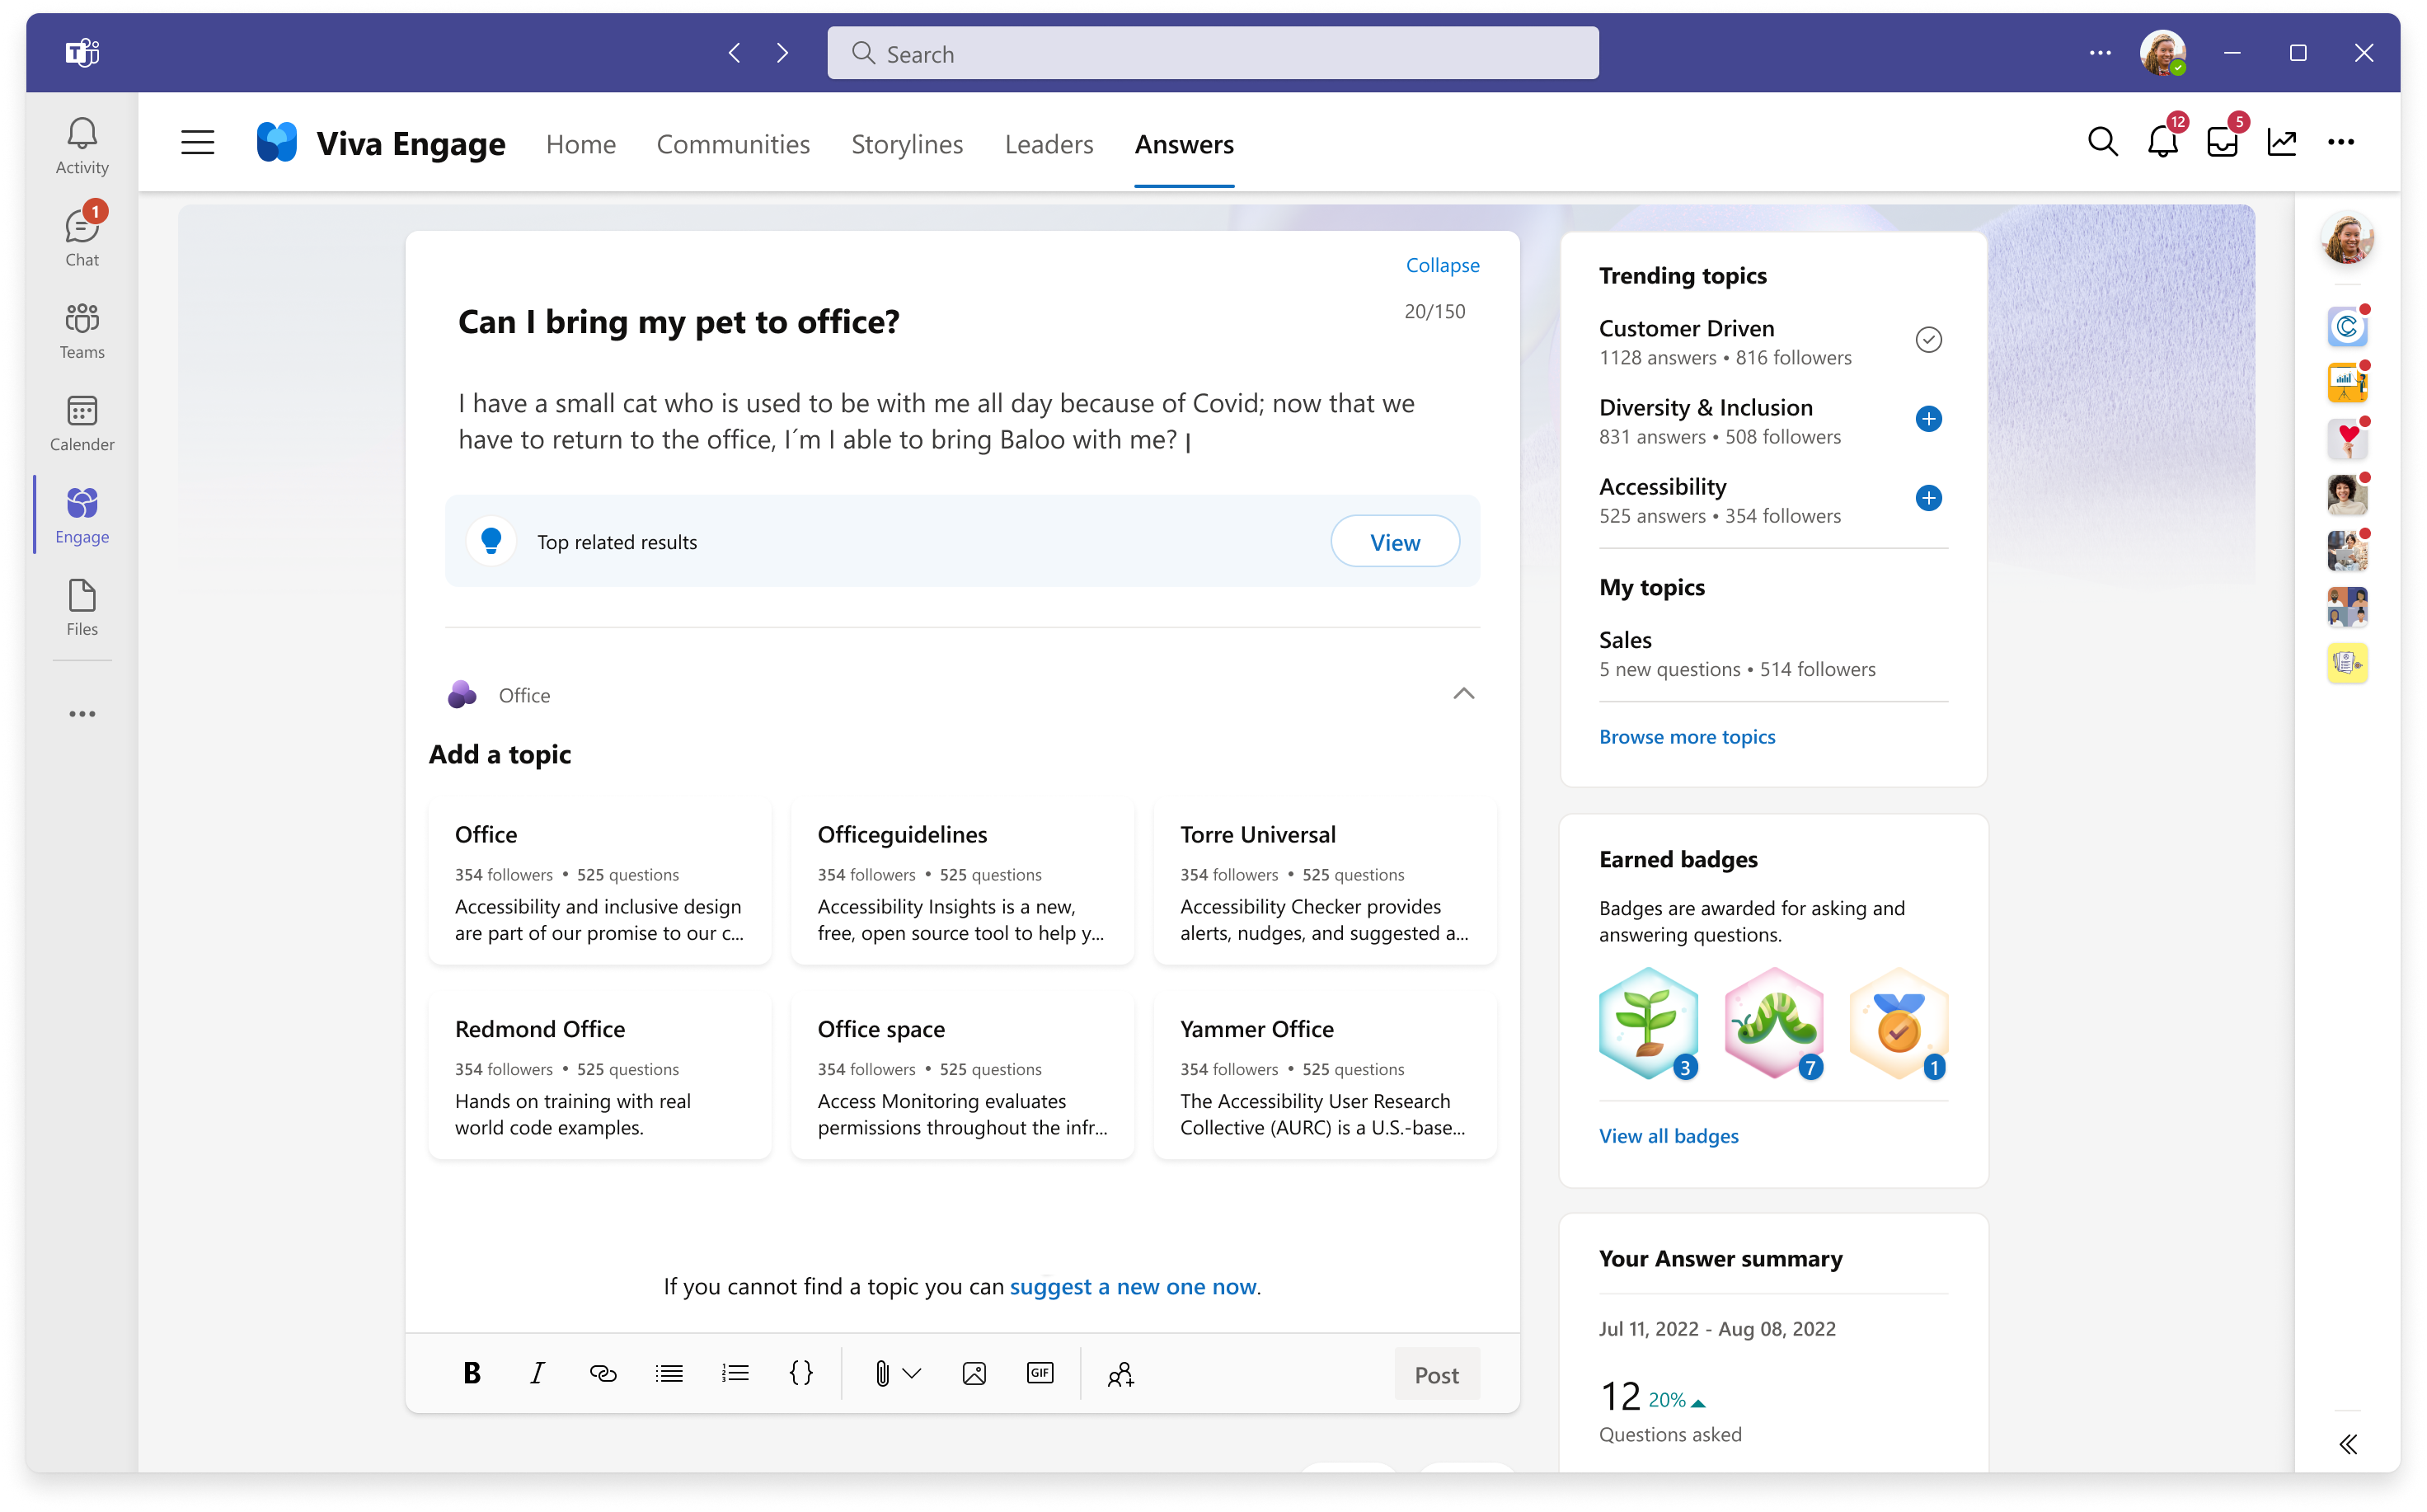Insert a hyperlink
The width and height of the screenshot is (2427, 1512).
(x=603, y=1373)
